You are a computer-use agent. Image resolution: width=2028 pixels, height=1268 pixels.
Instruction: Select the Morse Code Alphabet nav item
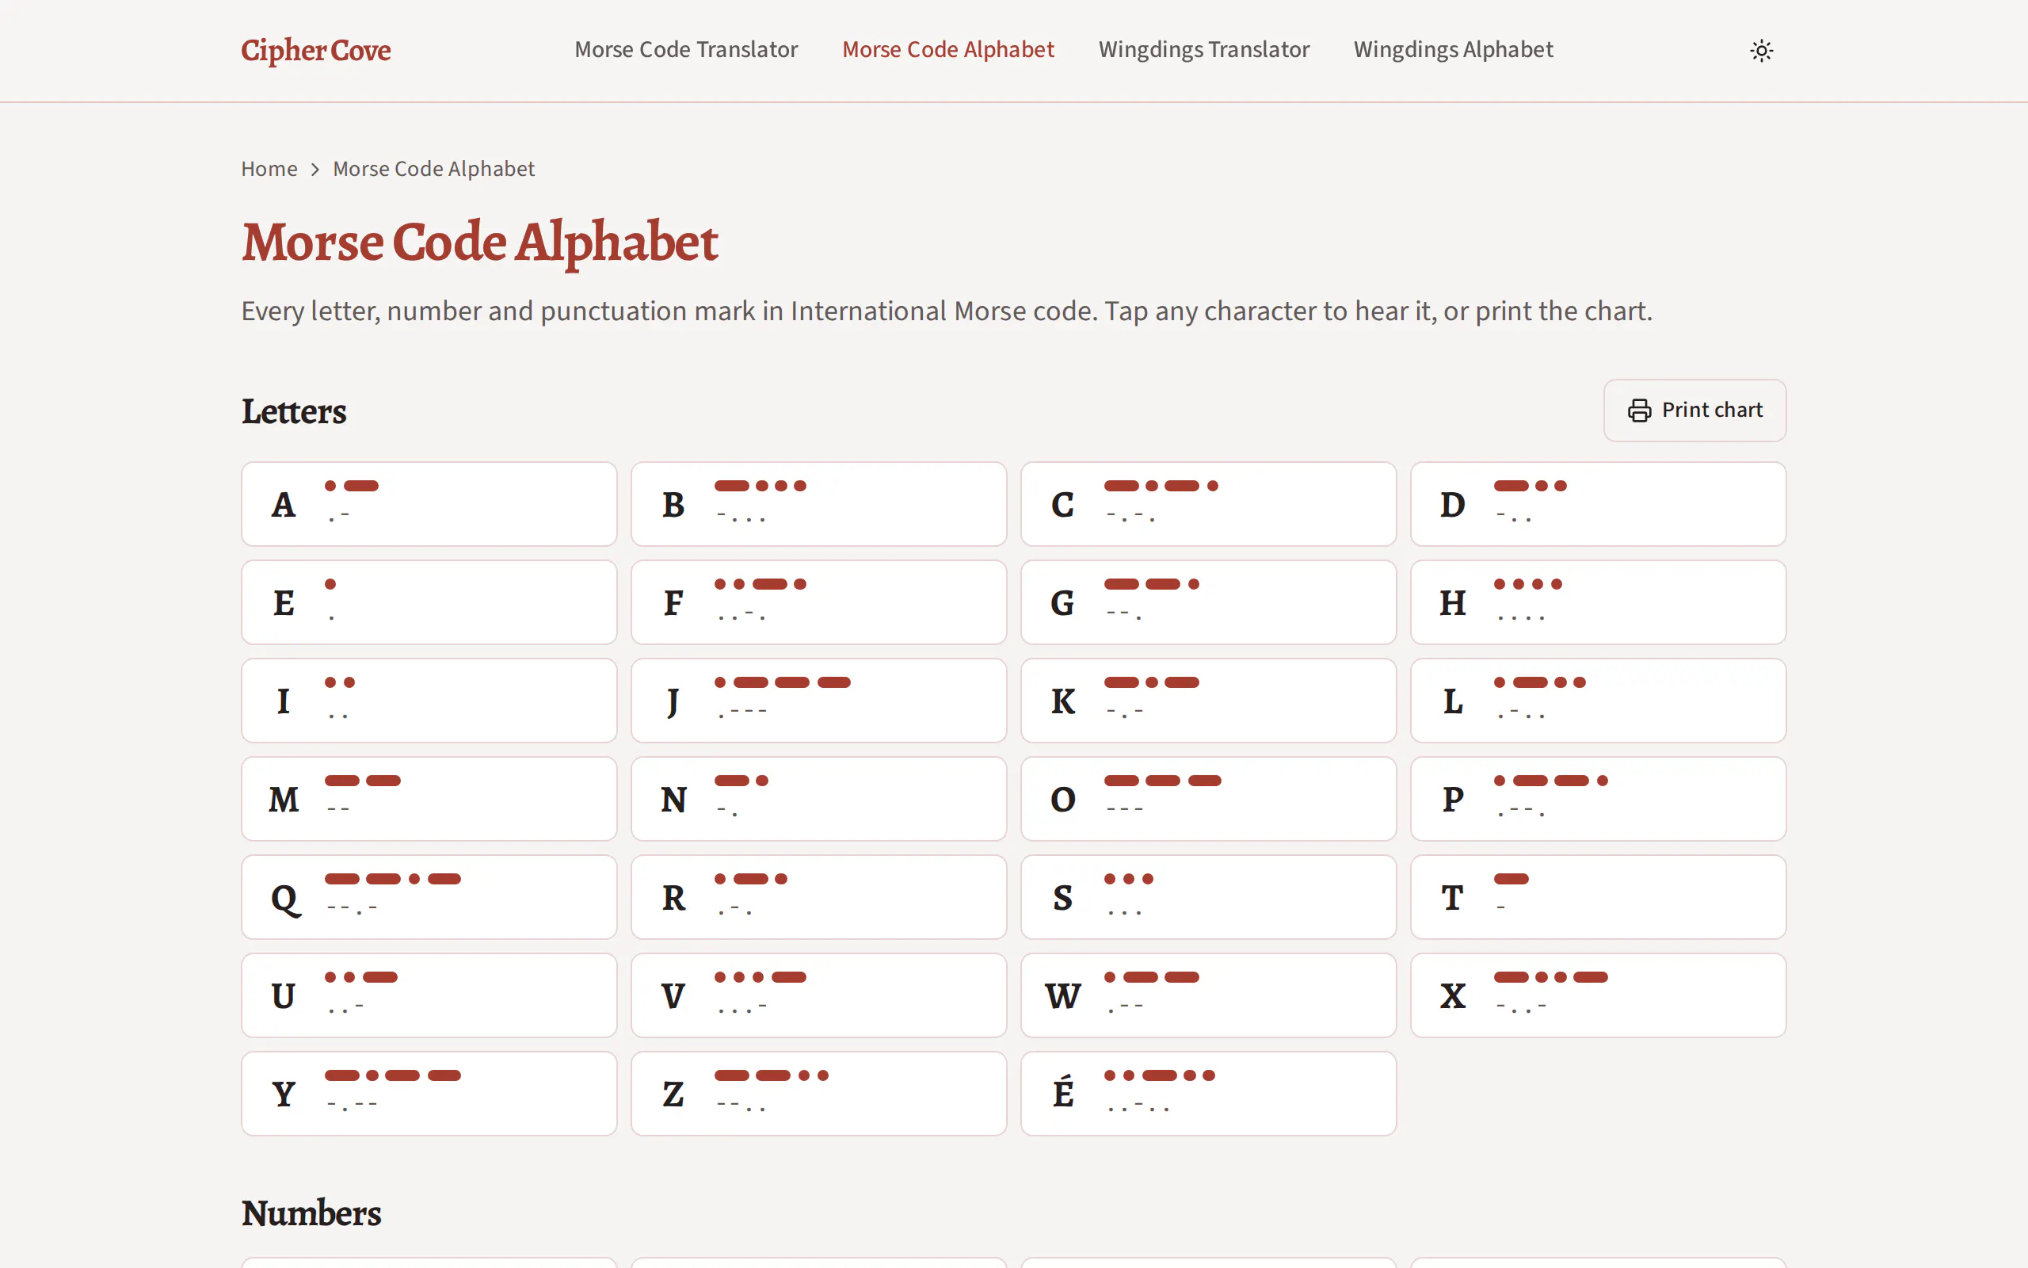tap(947, 49)
